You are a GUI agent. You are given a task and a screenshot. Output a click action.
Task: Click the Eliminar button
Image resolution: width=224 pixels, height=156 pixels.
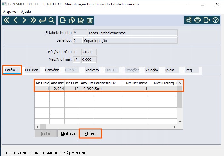(91, 134)
